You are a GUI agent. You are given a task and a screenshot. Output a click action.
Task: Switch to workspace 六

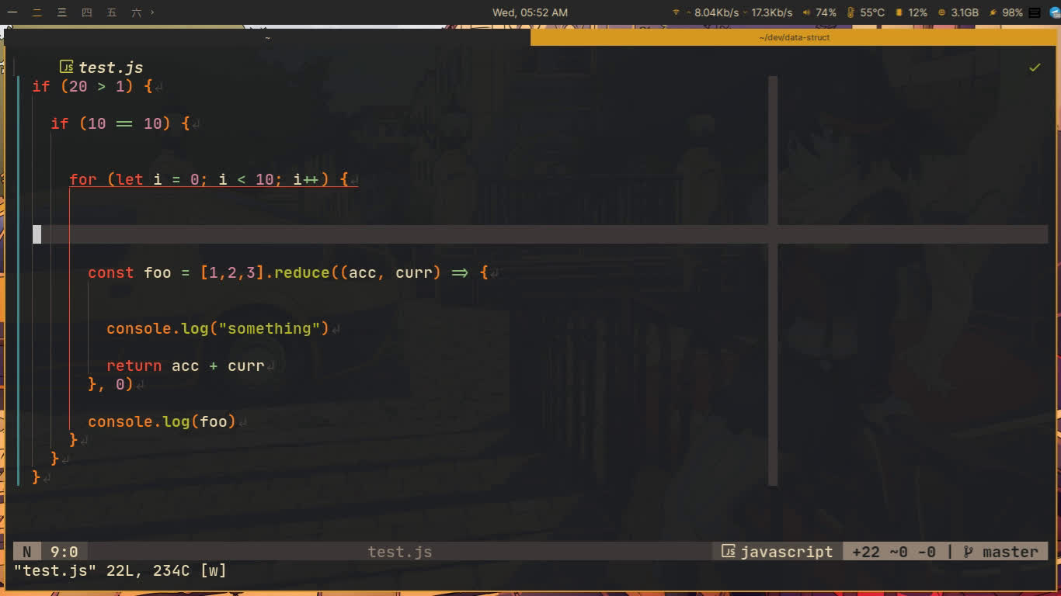click(137, 12)
